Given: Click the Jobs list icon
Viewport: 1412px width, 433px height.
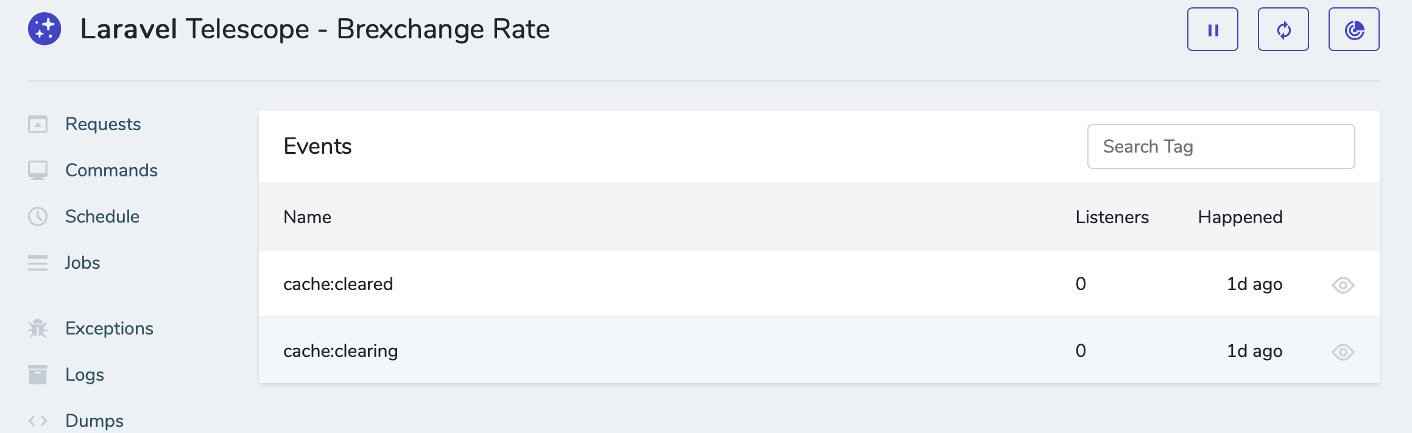Looking at the screenshot, I should point(38,263).
